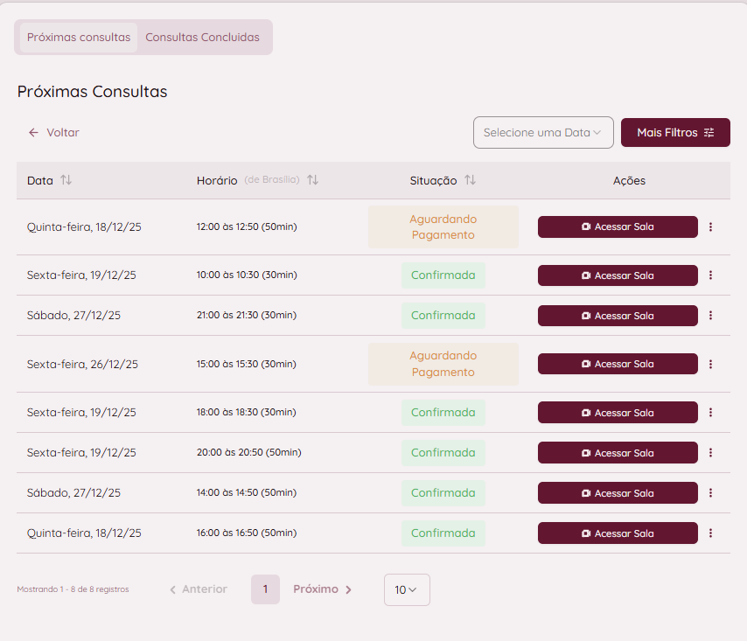Go back using the Voltar link
This screenshot has height=641, width=747.
54,133
